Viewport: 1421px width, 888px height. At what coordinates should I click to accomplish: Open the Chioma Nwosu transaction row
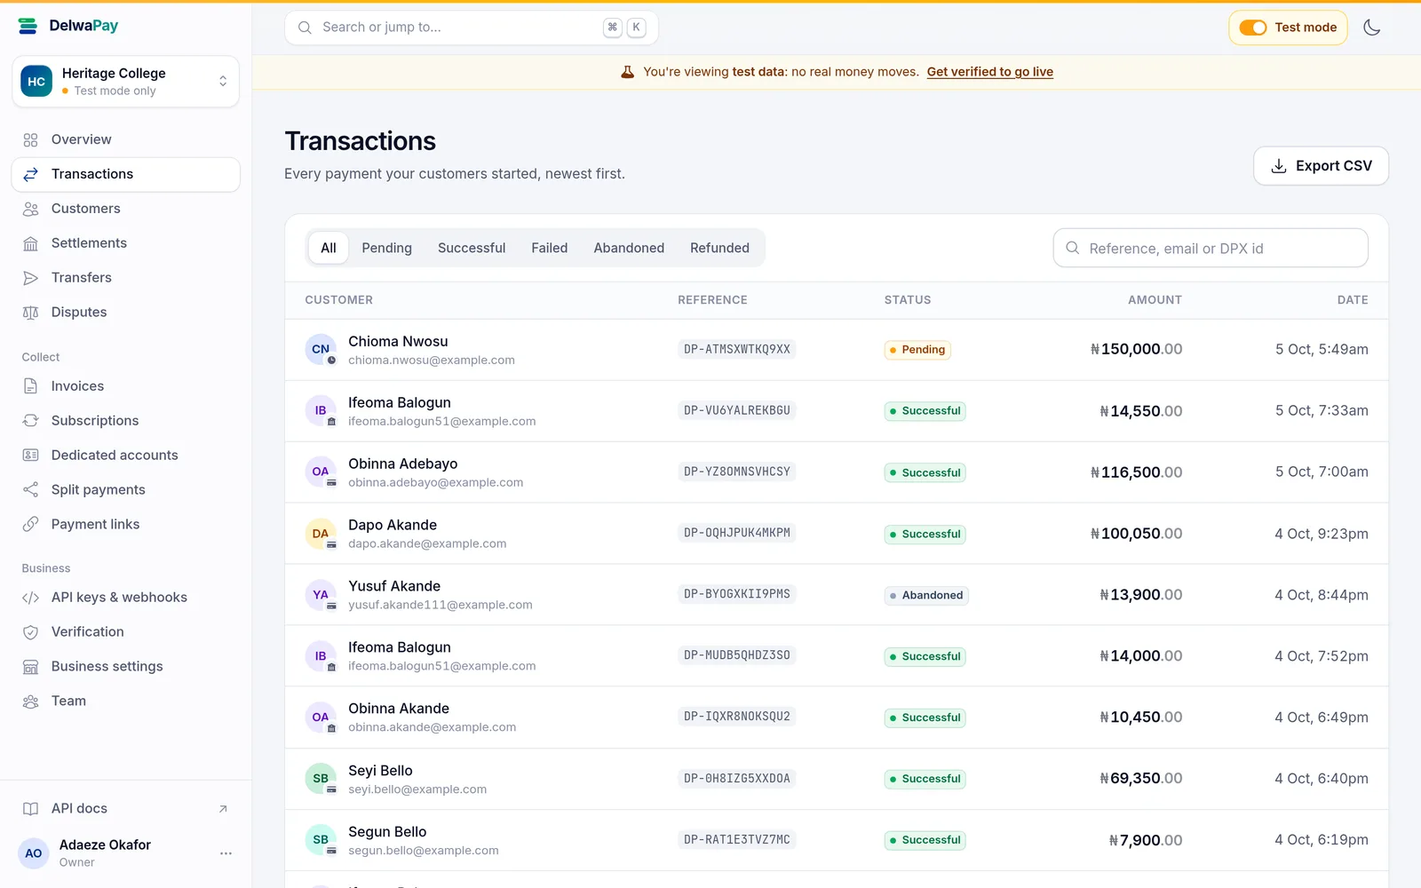pos(837,350)
